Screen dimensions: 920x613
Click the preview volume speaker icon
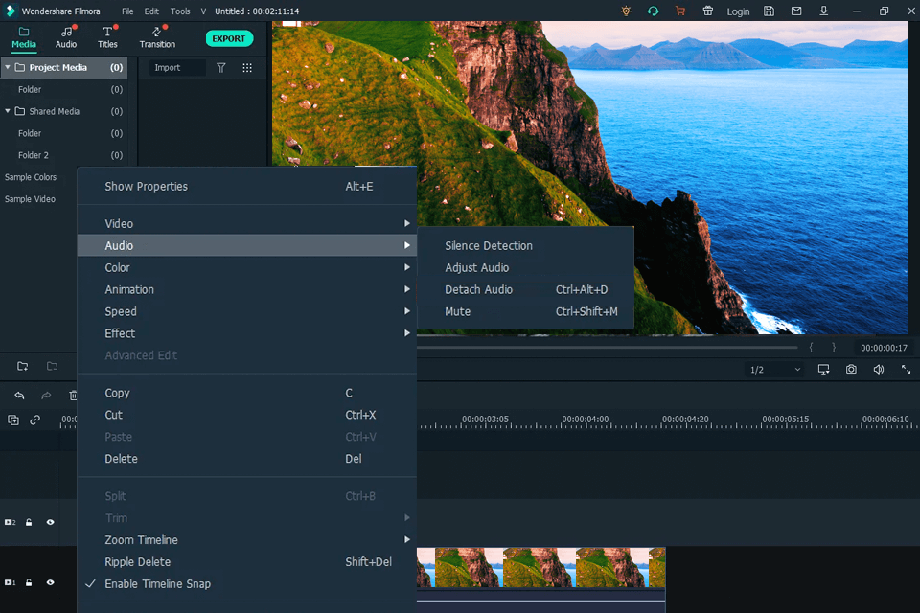click(x=879, y=370)
